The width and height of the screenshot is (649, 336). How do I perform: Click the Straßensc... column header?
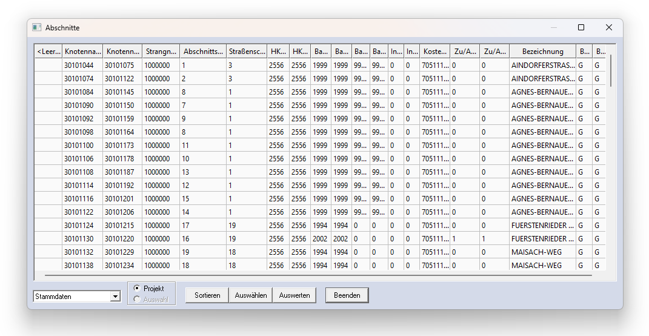pos(247,52)
